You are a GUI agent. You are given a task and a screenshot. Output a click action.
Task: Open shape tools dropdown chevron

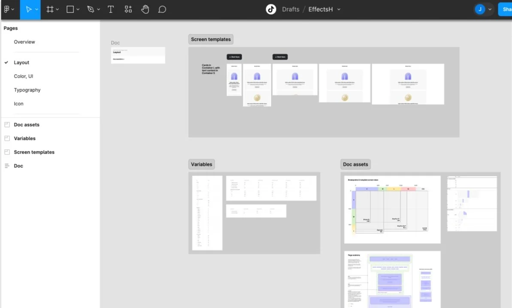point(78,9)
